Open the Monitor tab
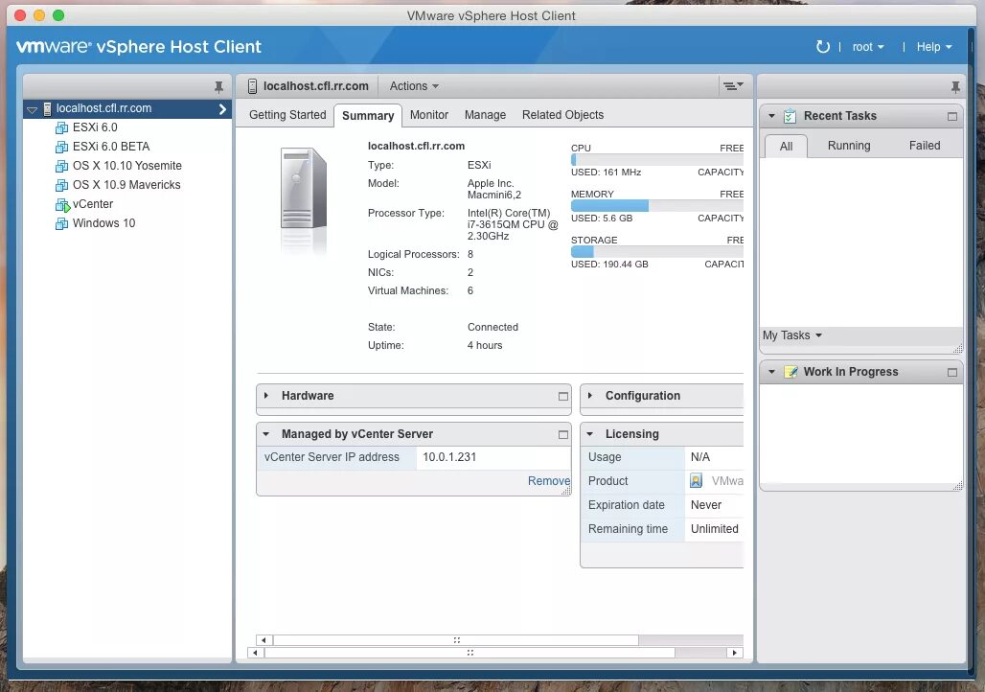This screenshot has width=985, height=692. [428, 115]
